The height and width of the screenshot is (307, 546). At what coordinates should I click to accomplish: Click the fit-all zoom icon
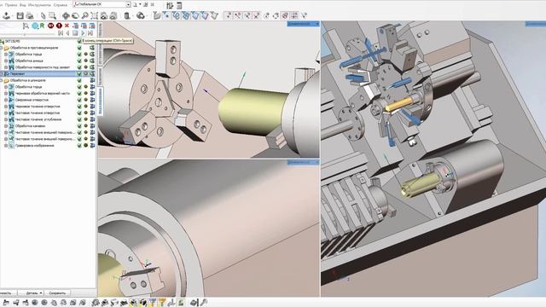95,15
